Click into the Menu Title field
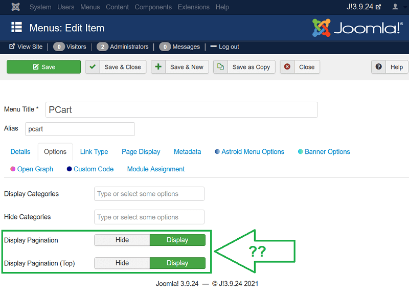This screenshot has width=409, height=296. pyautogui.click(x=181, y=110)
